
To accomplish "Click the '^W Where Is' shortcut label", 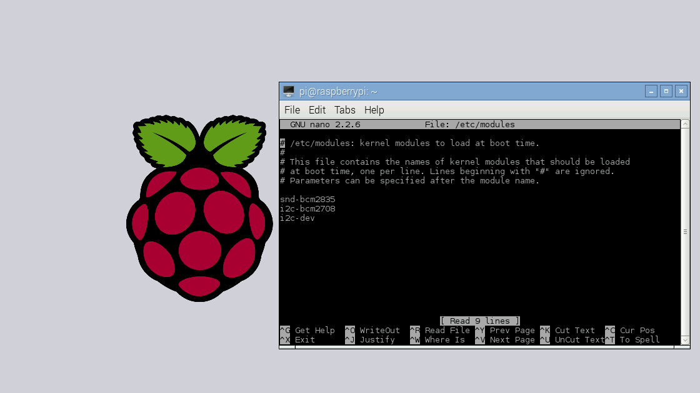I will click(437, 339).
